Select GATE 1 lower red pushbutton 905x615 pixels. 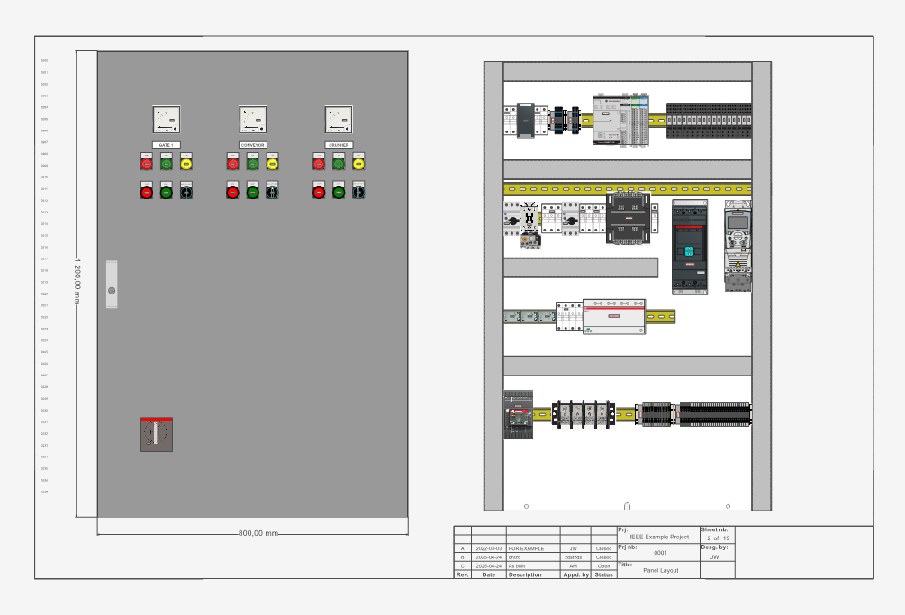[x=147, y=190]
